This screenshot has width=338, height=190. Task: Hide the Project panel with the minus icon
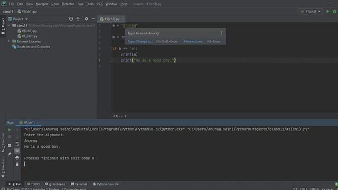coord(93,19)
